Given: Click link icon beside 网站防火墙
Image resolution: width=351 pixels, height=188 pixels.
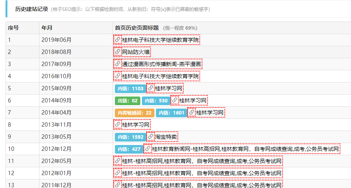Looking at the screenshot, I should pyautogui.click(x=118, y=52).
